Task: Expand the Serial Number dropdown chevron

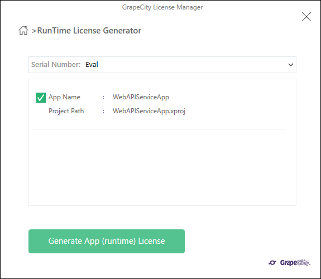Action: (291, 65)
